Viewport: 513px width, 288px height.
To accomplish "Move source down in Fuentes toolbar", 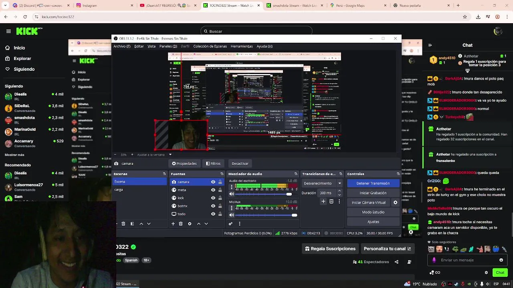I will click(x=206, y=224).
